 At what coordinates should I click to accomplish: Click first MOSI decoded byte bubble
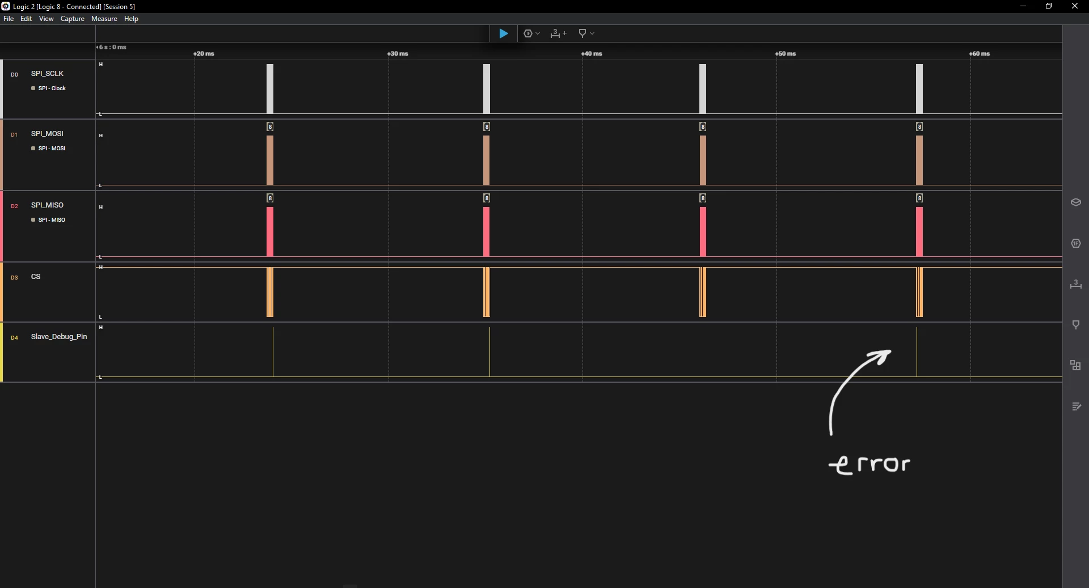coord(270,126)
